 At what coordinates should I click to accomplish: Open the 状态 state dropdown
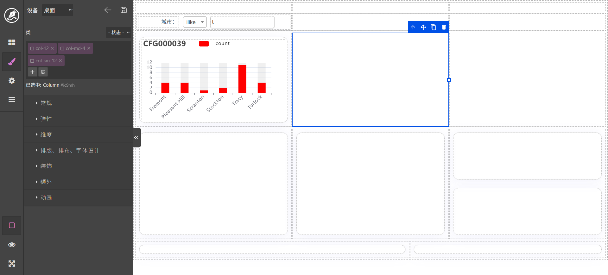click(x=118, y=32)
